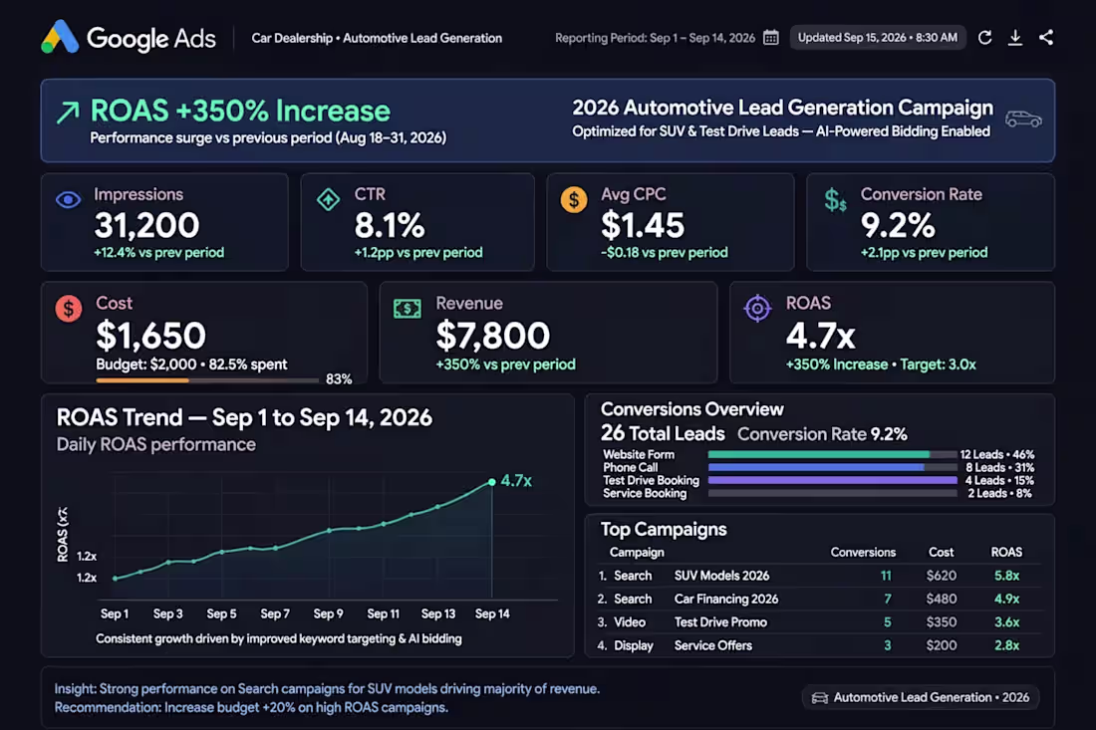The image size is (1096, 730).
Task: Share the dashboard via the share icon
Action: click(x=1045, y=38)
